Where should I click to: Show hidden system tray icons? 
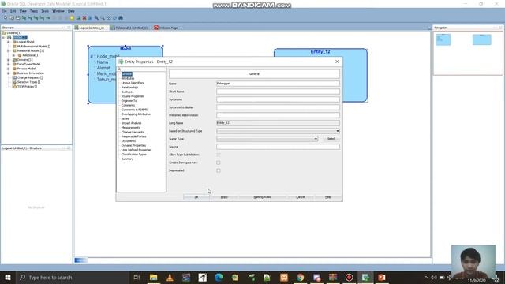[426, 277]
